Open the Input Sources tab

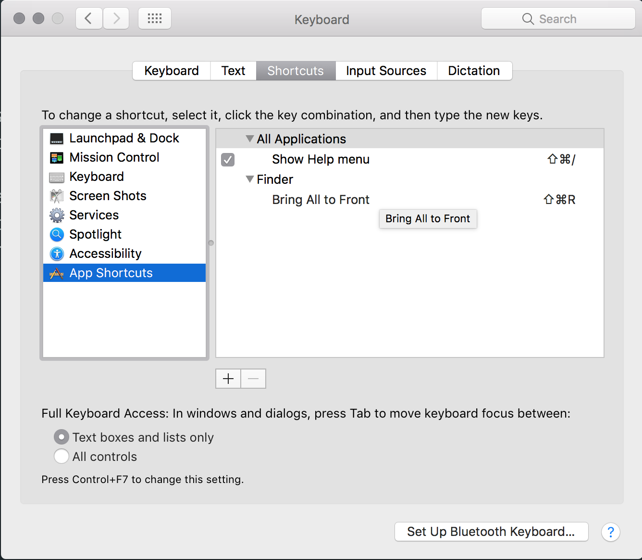click(x=386, y=71)
